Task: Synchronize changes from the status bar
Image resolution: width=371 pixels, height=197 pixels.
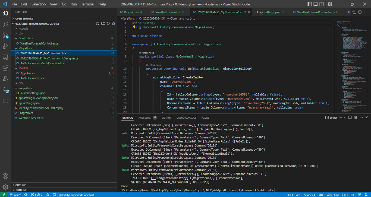Action: 26,195
